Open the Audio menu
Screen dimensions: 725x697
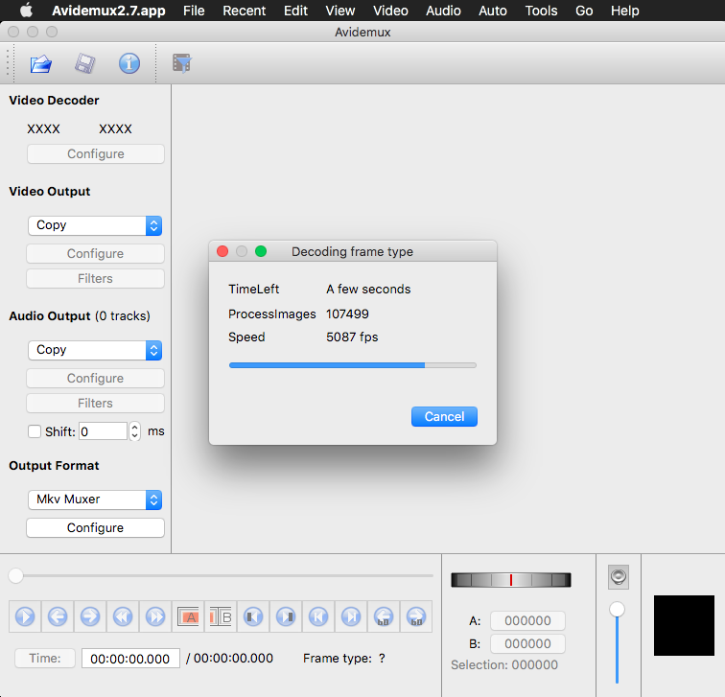[x=443, y=11]
